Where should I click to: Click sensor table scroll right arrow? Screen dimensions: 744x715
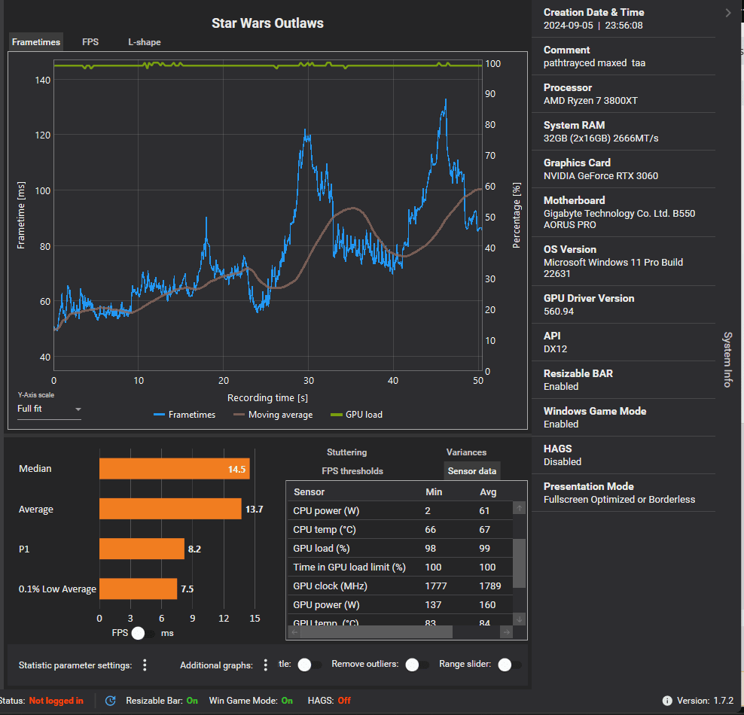(507, 632)
